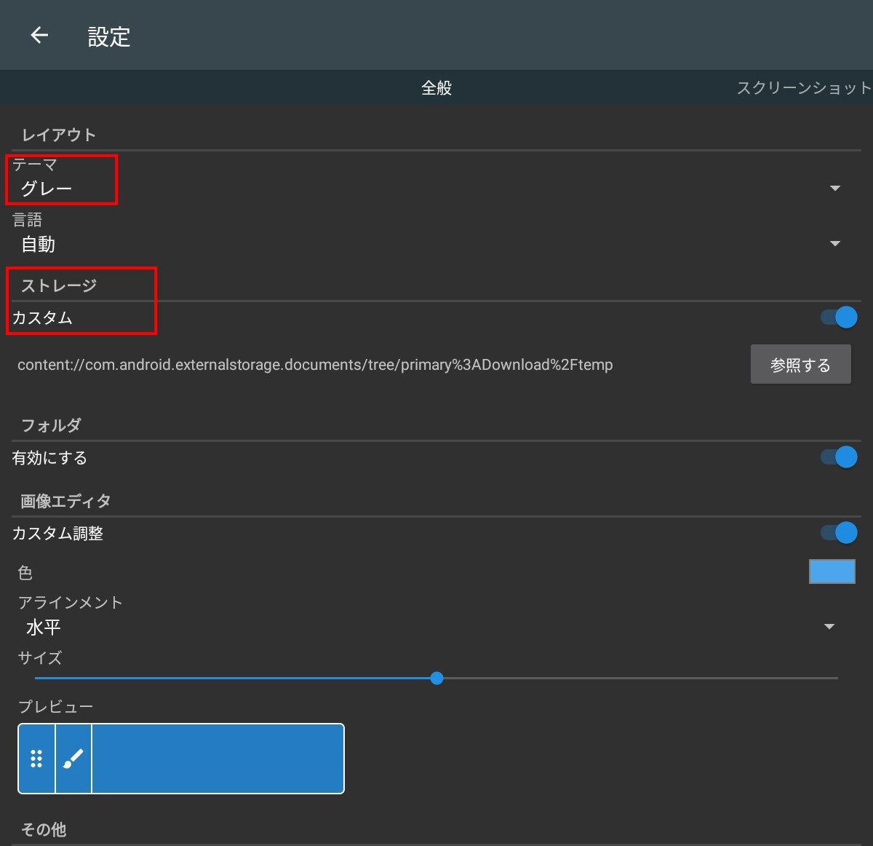Click the 画像エディタ section header
The image size is (873, 846).
point(65,501)
